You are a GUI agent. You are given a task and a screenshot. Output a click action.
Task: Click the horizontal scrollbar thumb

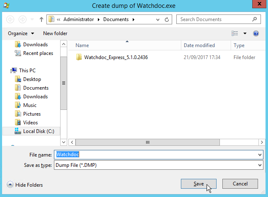148,142
